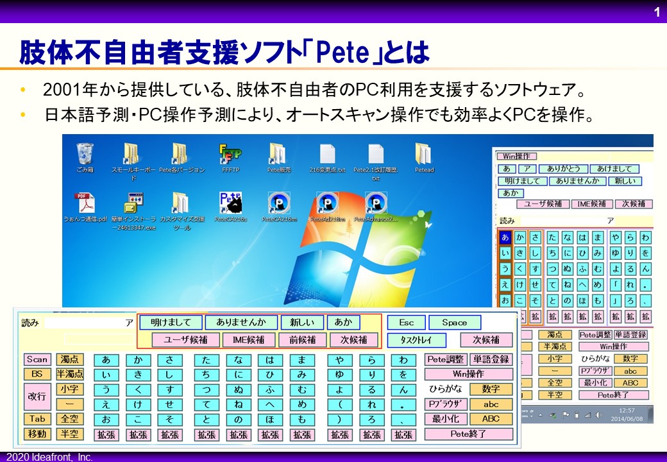Click the volume speaker icon in system tray
667x462 pixels.
[600, 415]
